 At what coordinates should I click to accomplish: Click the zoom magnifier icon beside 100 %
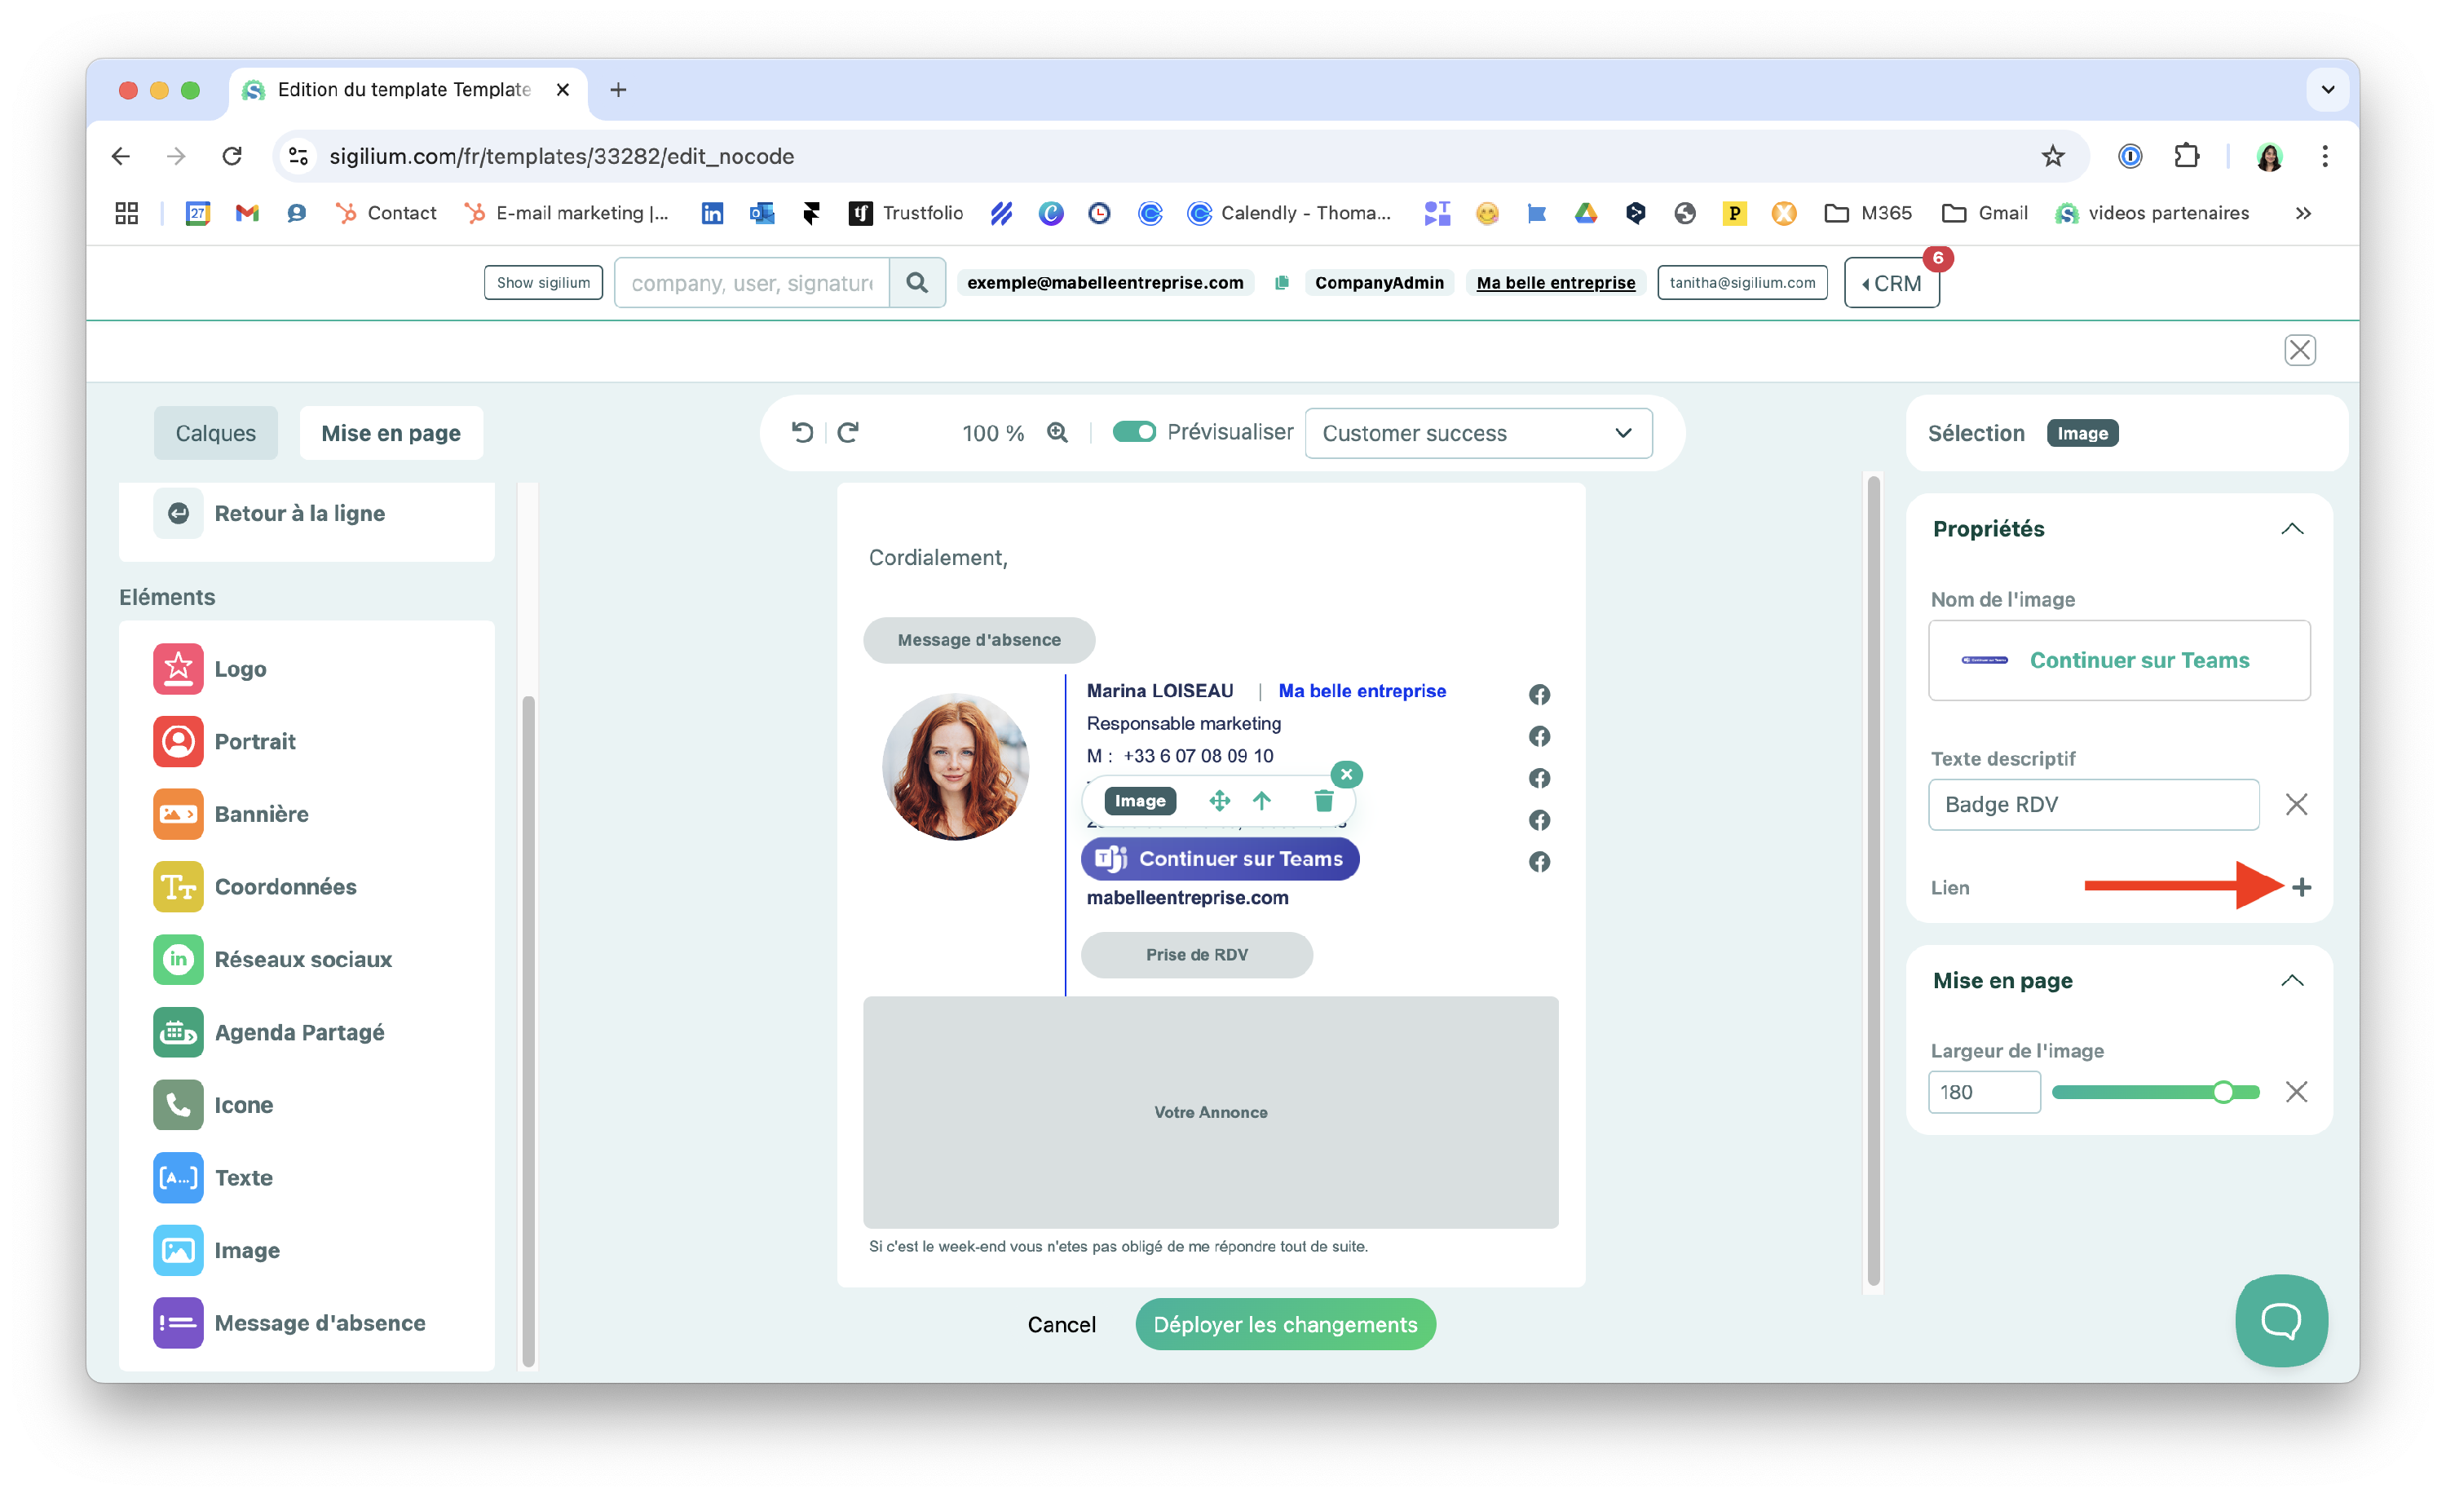[1057, 433]
